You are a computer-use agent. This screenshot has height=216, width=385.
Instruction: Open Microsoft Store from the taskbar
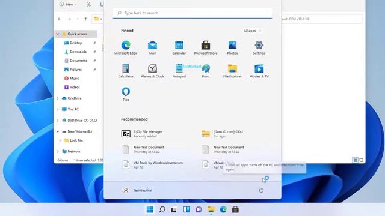pyautogui.click(x=235, y=209)
